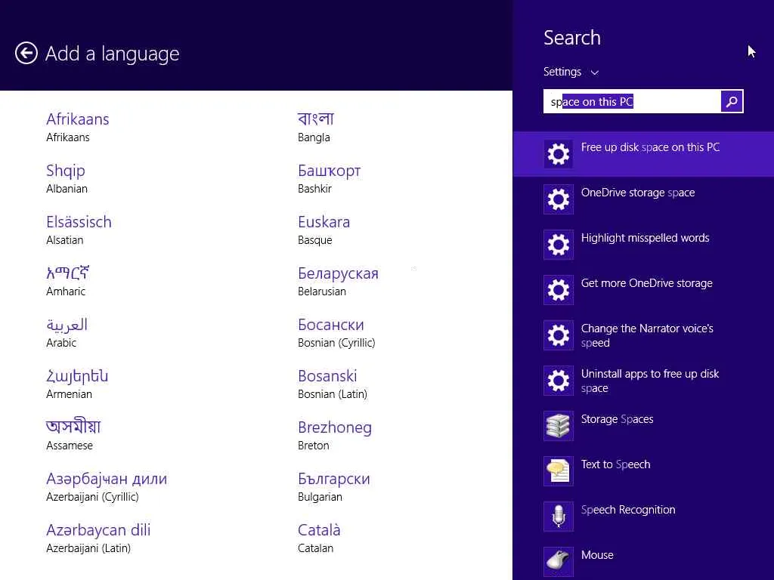
Task: Select Shqip Albanian language
Action: coord(67,178)
